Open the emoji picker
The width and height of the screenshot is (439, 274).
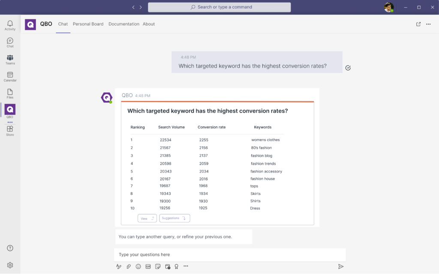pyautogui.click(x=138, y=266)
